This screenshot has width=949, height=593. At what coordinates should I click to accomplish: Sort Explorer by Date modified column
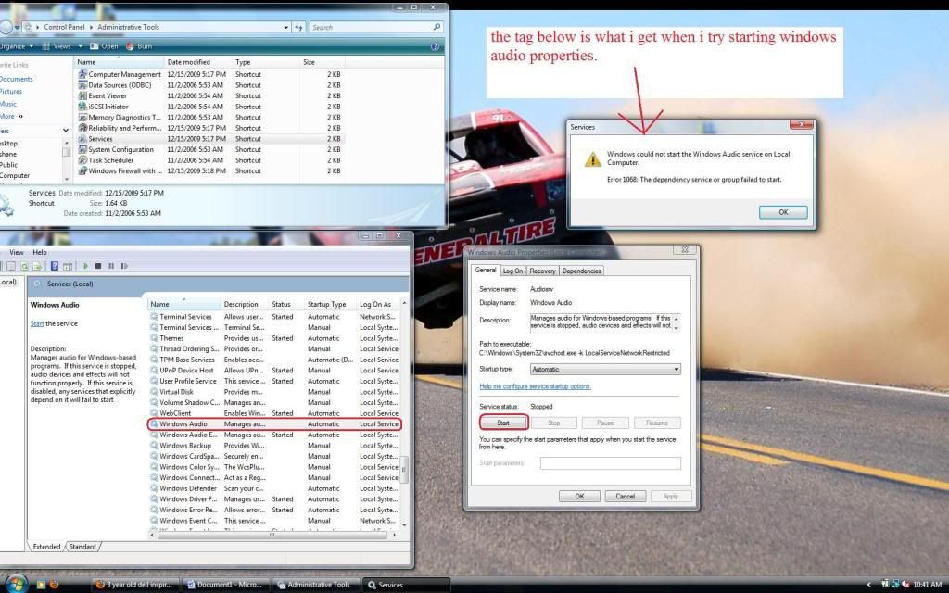pos(198,62)
